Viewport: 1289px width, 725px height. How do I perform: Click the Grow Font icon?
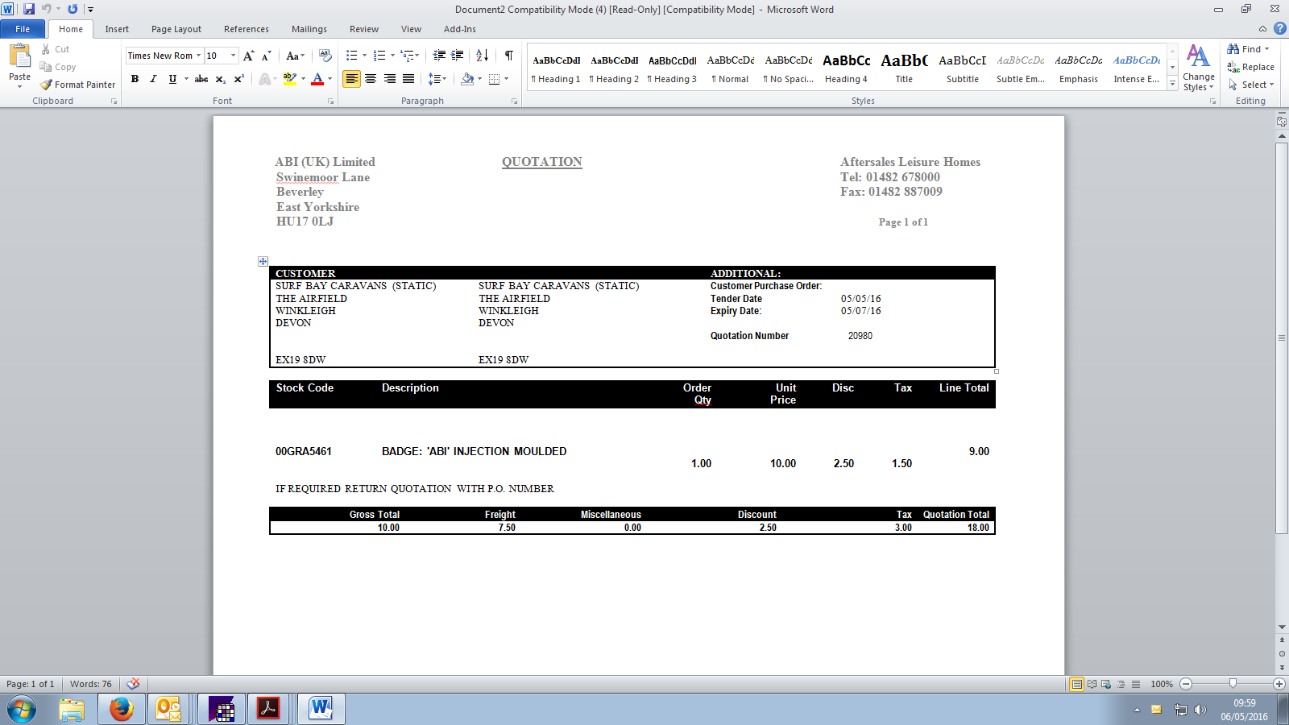point(249,56)
